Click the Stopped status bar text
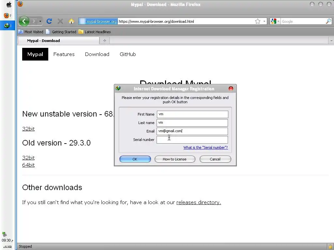 (25, 246)
